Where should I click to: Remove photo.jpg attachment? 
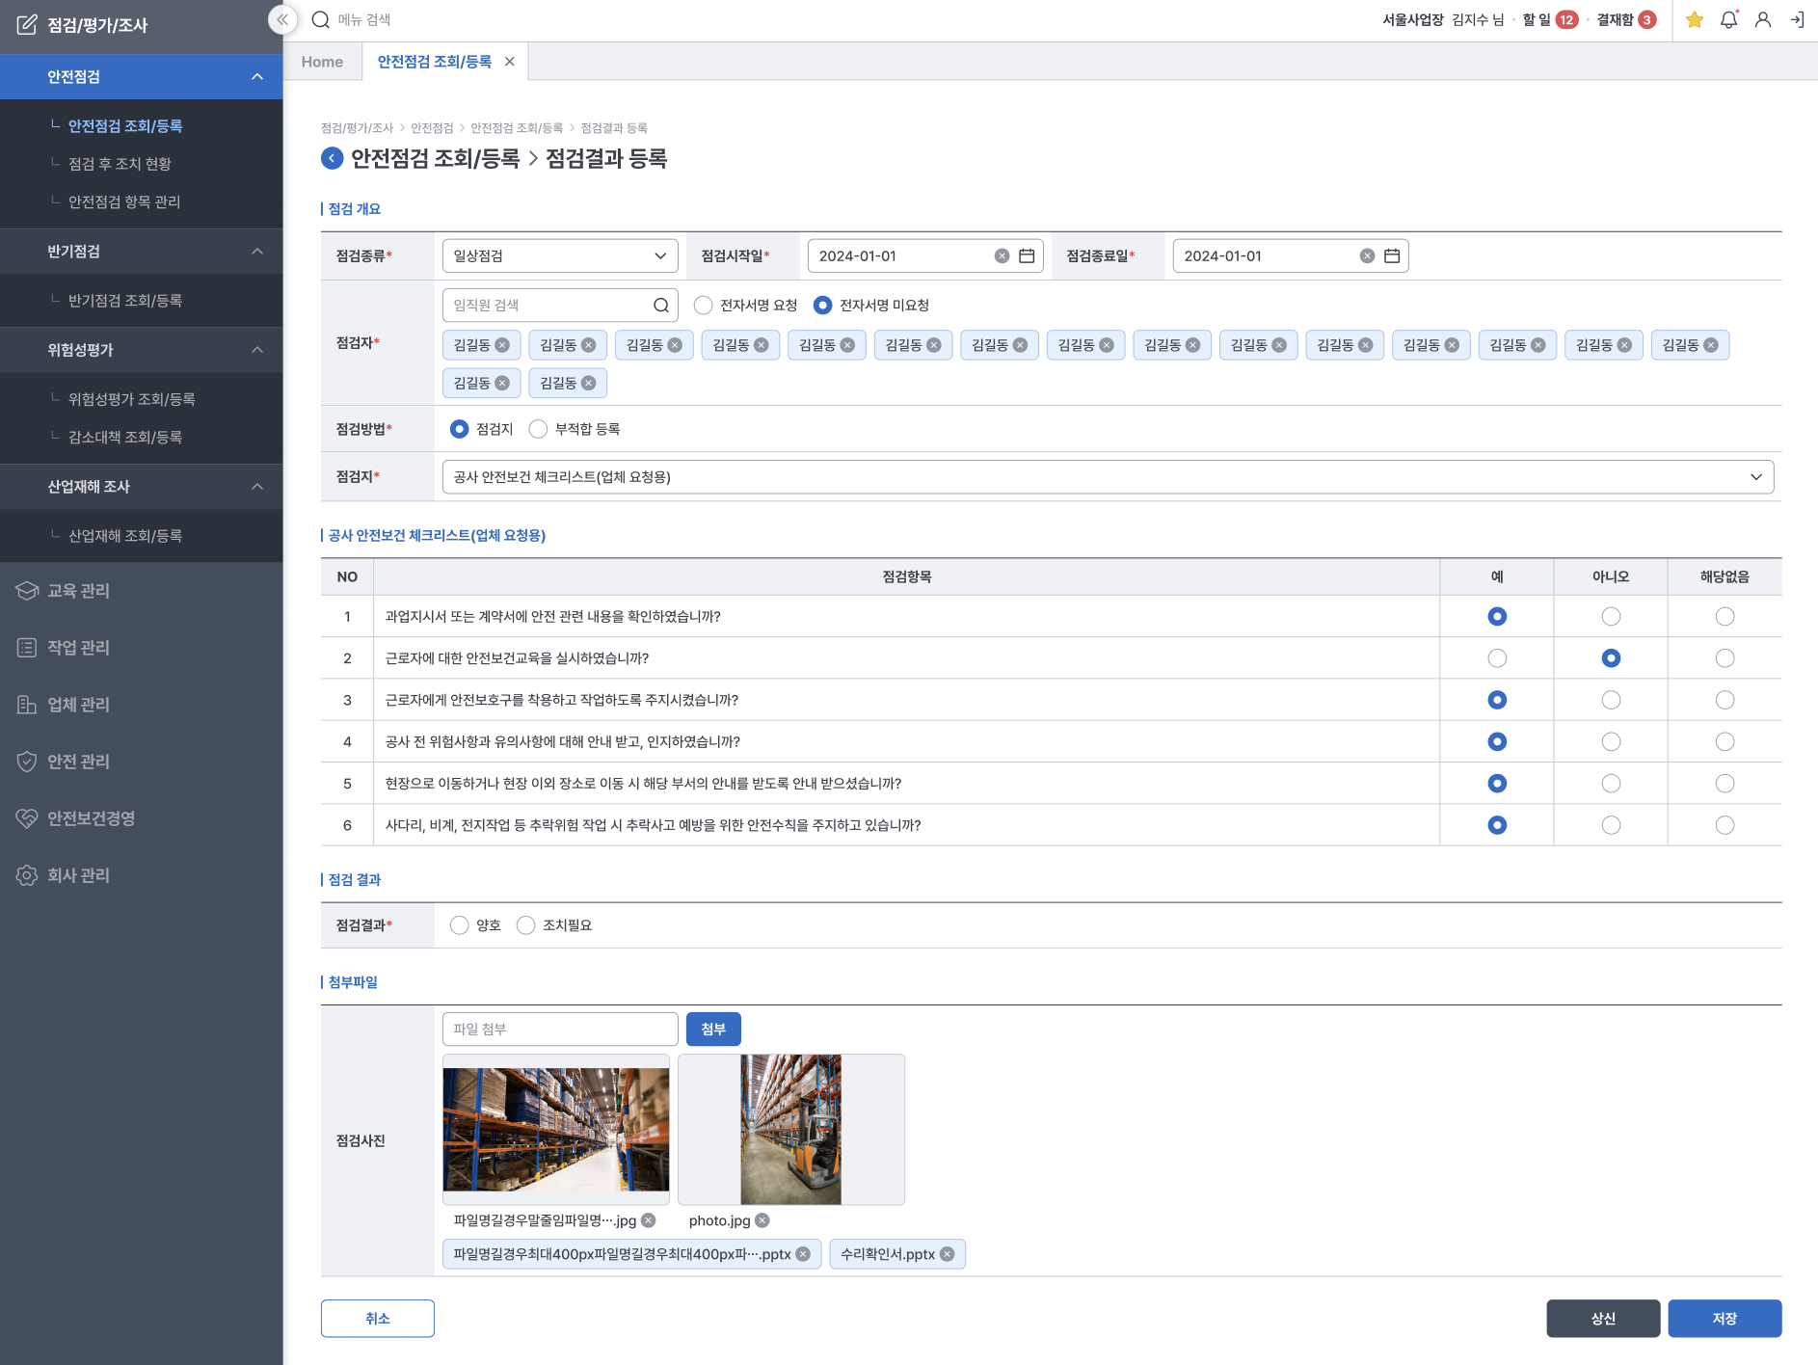[762, 1220]
